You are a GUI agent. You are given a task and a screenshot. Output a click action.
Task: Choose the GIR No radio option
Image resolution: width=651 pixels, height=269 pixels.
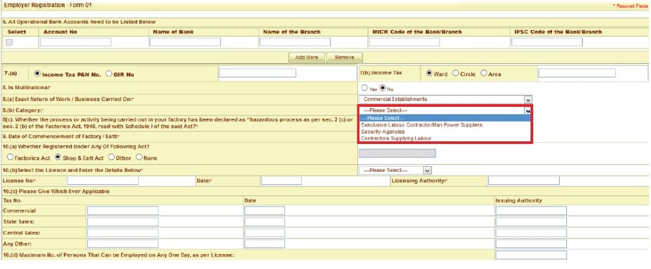(x=109, y=74)
